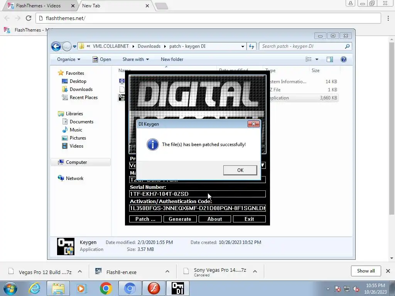Switch to New Tab in Chrome
The image size is (395, 296).
tap(91, 5)
